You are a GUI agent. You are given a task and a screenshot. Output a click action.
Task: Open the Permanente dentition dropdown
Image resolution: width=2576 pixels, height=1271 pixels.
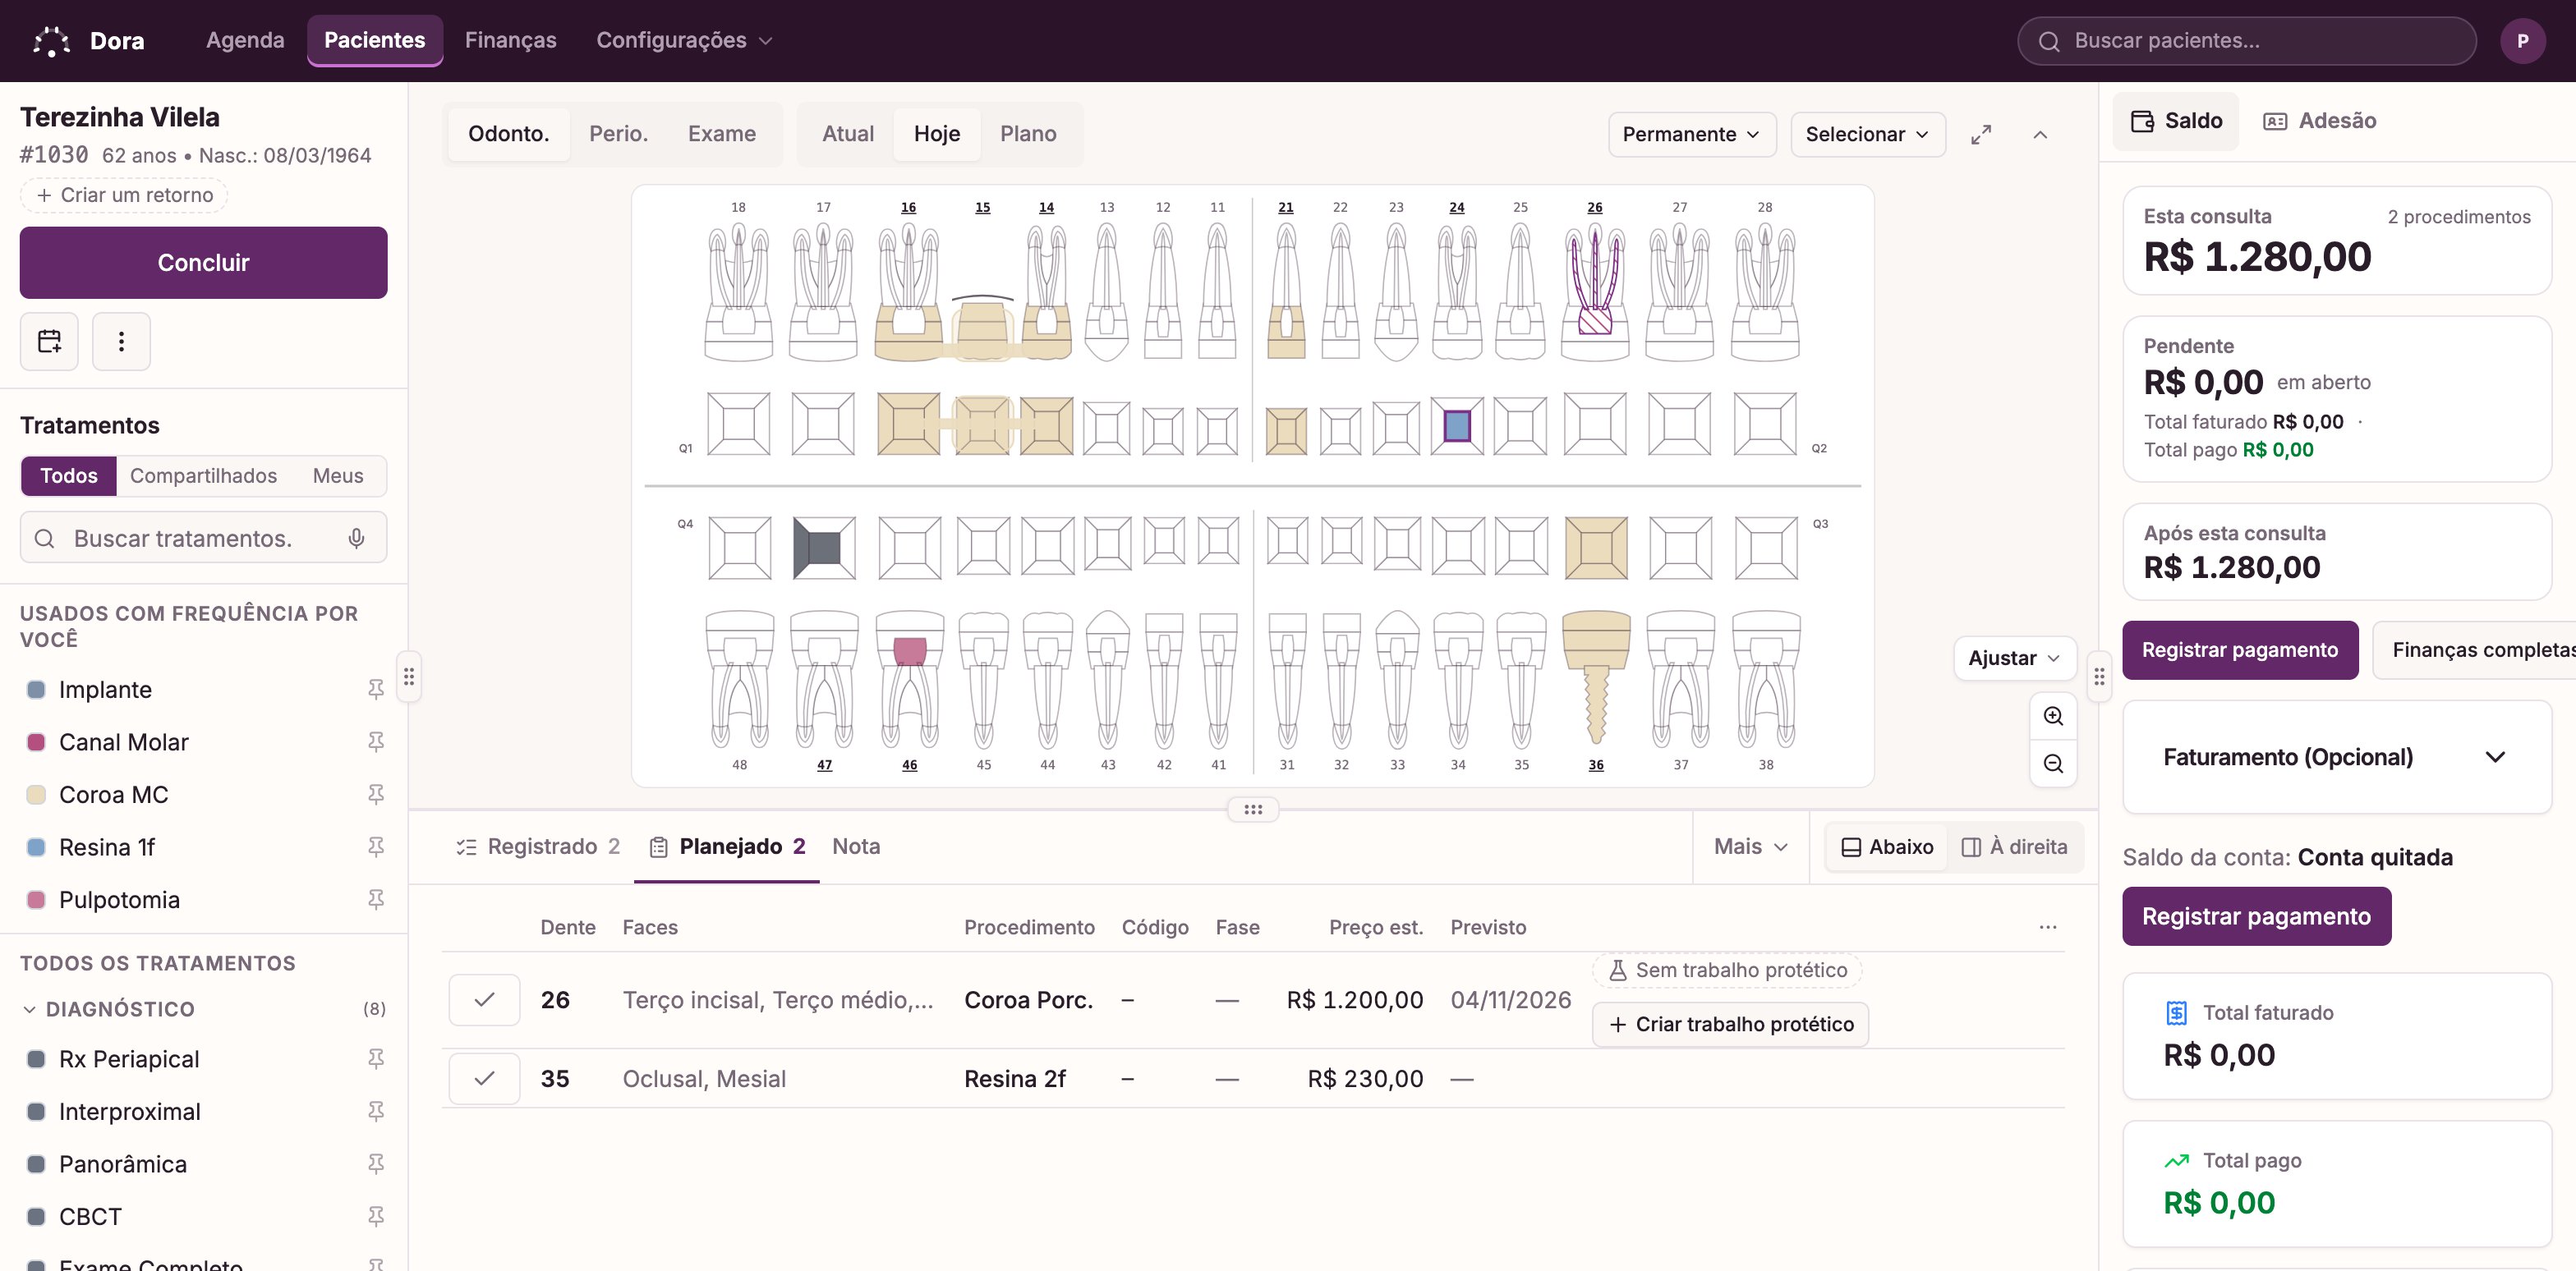coord(1691,135)
